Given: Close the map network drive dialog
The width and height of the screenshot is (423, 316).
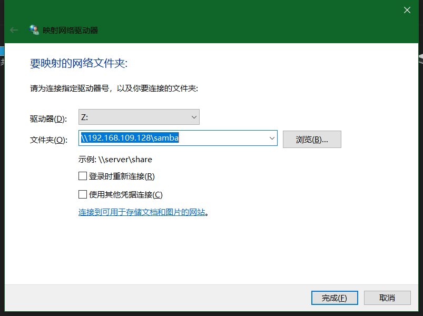Looking at the screenshot, I should tap(407, 10).
